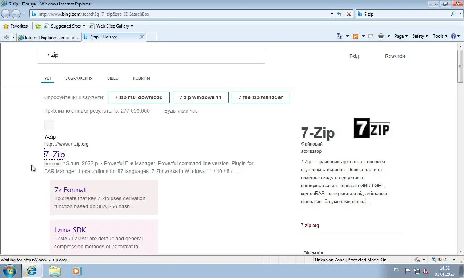Click the search magnifier in the search box

pyautogui.click(x=453, y=14)
